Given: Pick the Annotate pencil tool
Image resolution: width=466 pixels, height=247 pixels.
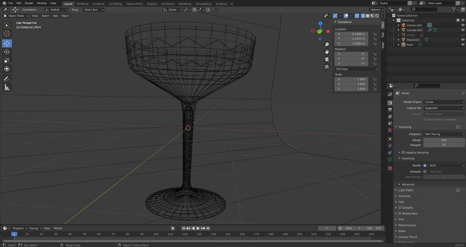Looking at the screenshot, I should coord(7,79).
